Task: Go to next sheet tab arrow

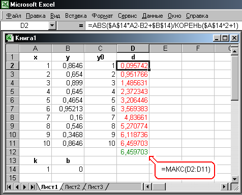Action: (x=25, y=187)
